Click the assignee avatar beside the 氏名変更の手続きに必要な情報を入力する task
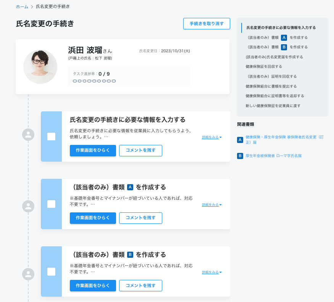Viewport: 334px width, 302px height. coord(28,135)
